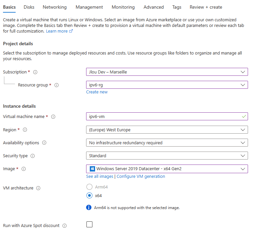The width and height of the screenshot is (255, 233).
Task: Click the Azure Spot discount info icon
Action: coord(64,226)
